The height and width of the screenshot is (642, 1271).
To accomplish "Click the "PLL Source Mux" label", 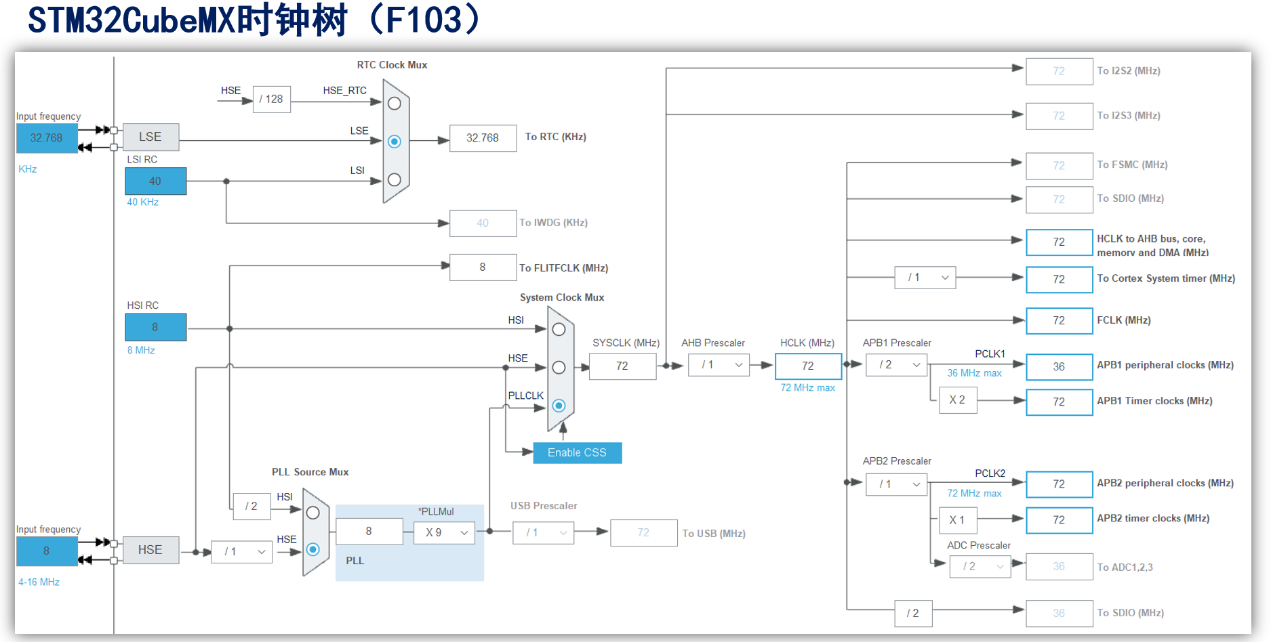I will [x=310, y=472].
